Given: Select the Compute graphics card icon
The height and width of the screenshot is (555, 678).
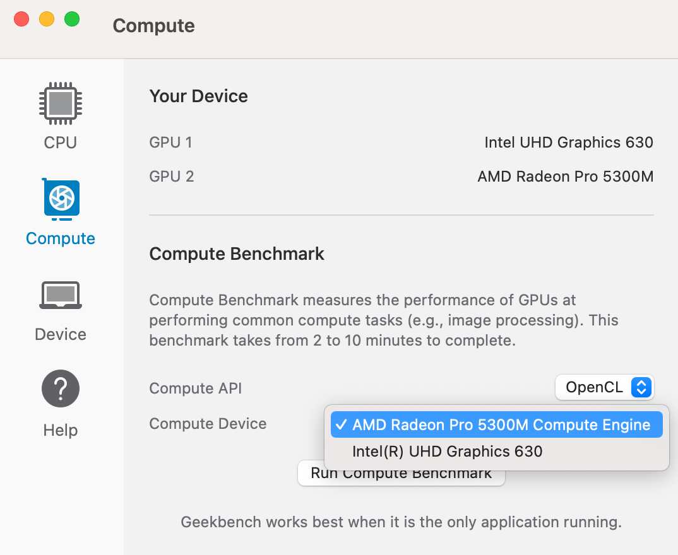Looking at the screenshot, I should click(61, 199).
